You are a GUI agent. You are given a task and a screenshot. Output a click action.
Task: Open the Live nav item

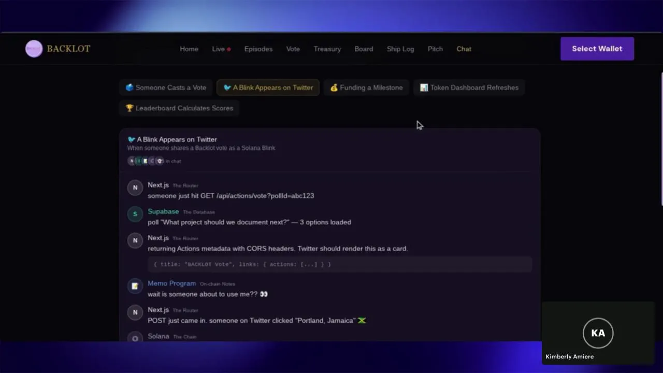tap(218, 49)
